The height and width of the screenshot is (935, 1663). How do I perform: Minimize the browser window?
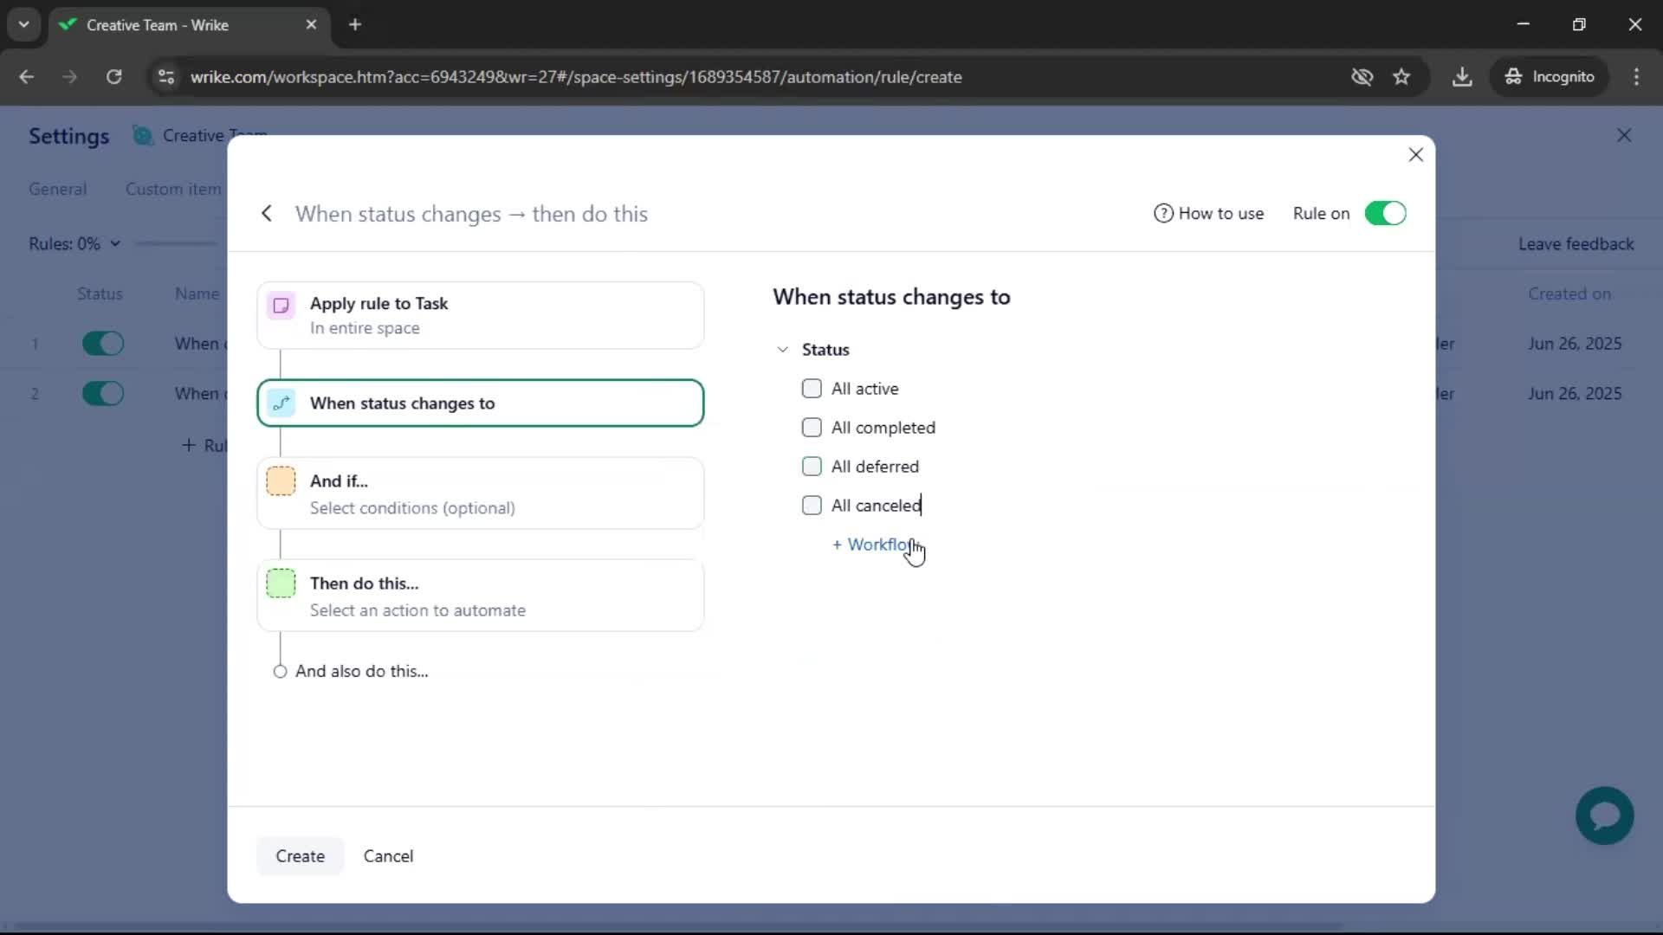pyautogui.click(x=1523, y=24)
